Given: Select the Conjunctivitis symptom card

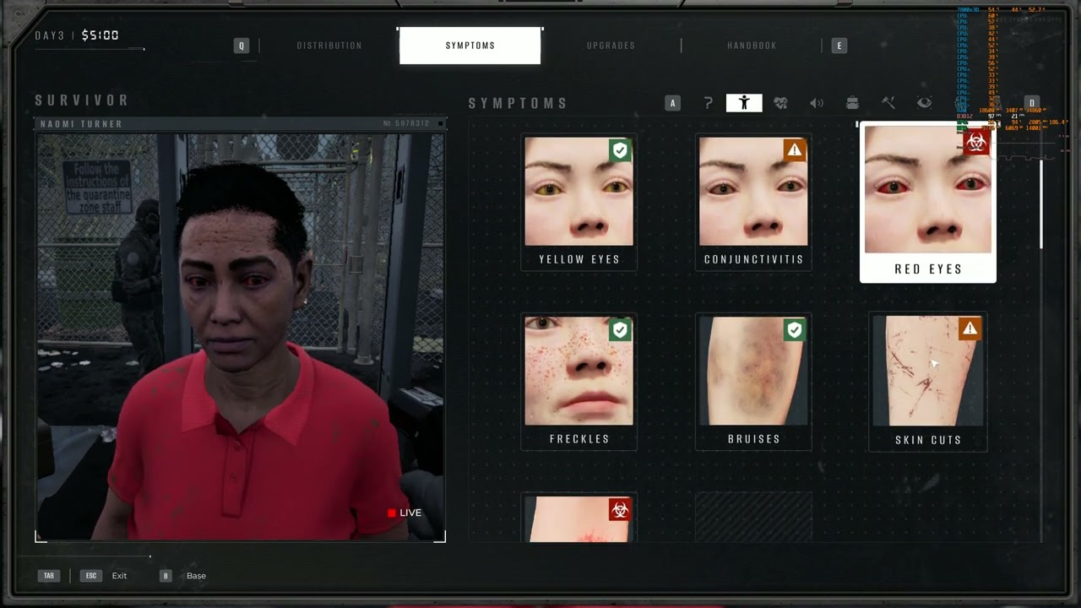Looking at the screenshot, I should pyautogui.click(x=753, y=203).
